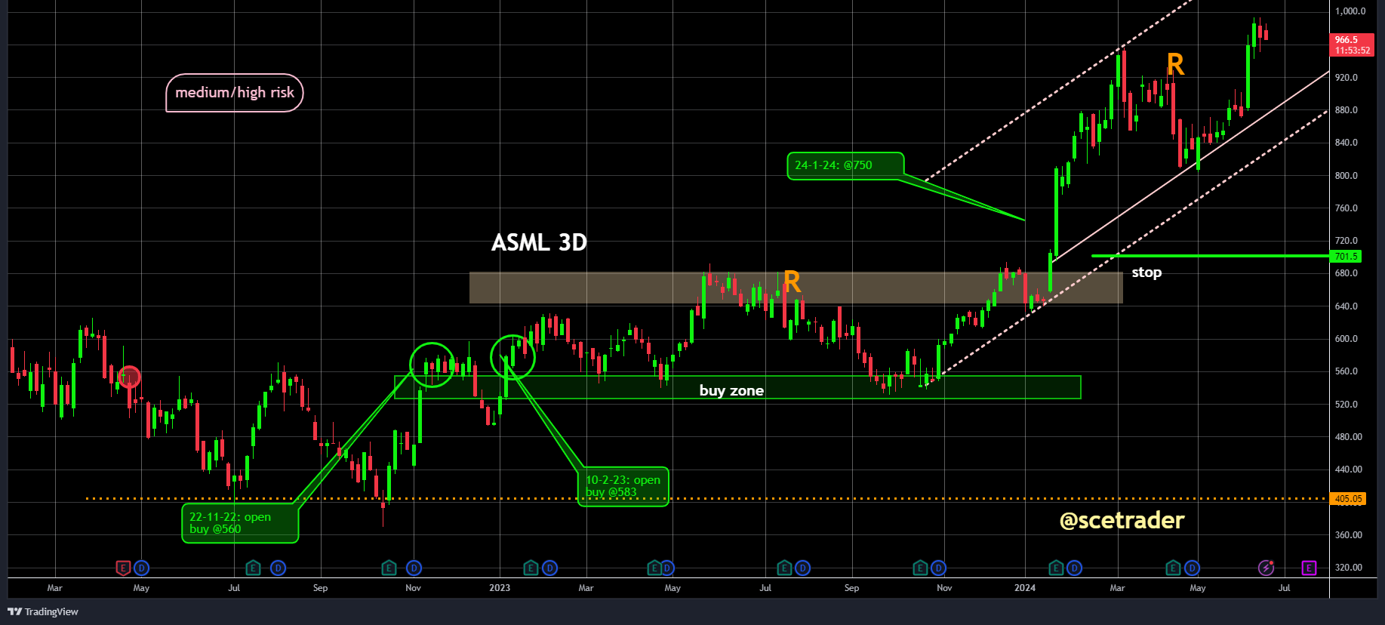Open the purple lightning latest-news icon
This screenshot has width=1385, height=625.
(1266, 568)
